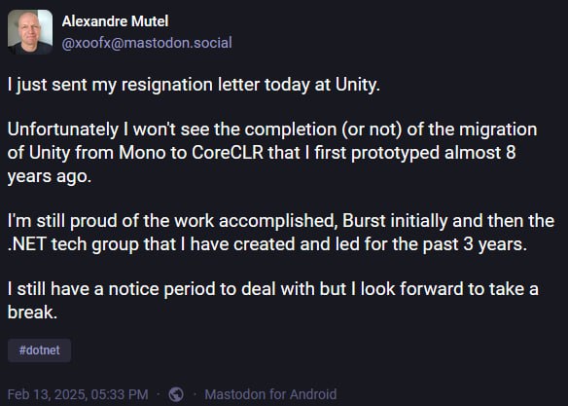This screenshot has width=568, height=406.
Task: Click the Feb 13, 2025 timestamp
Action: pos(78,394)
